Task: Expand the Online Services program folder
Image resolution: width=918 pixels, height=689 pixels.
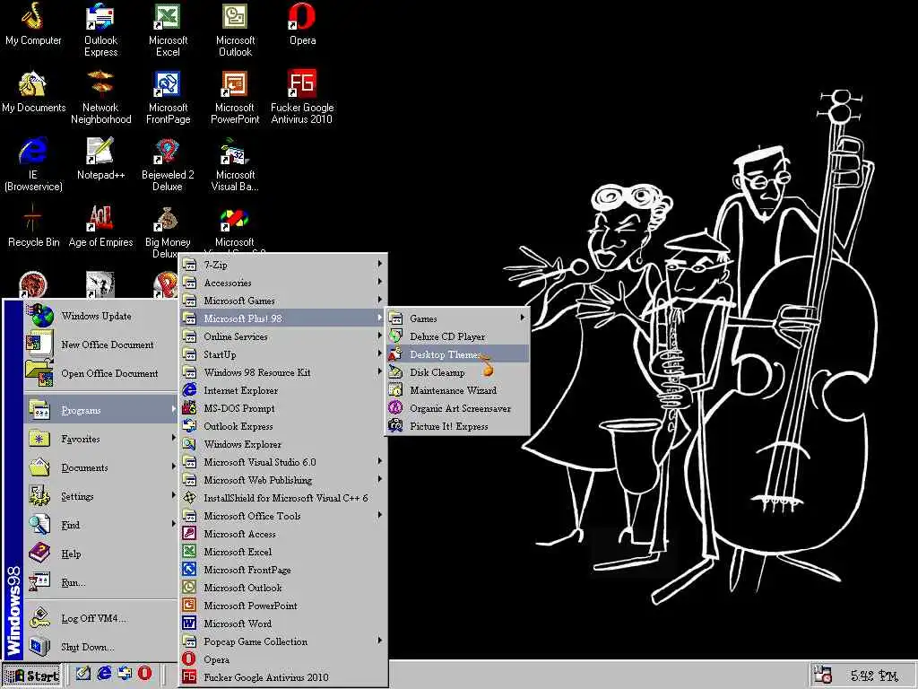Action: [x=282, y=336]
